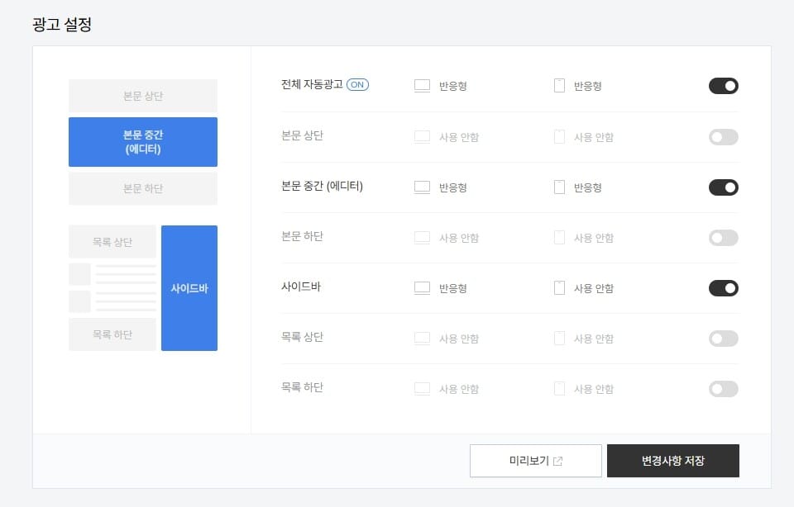Viewport: 794px width, 507px height.
Task: Click mobile device icon in 전체 자동광고 row
Action: point(559,85)
